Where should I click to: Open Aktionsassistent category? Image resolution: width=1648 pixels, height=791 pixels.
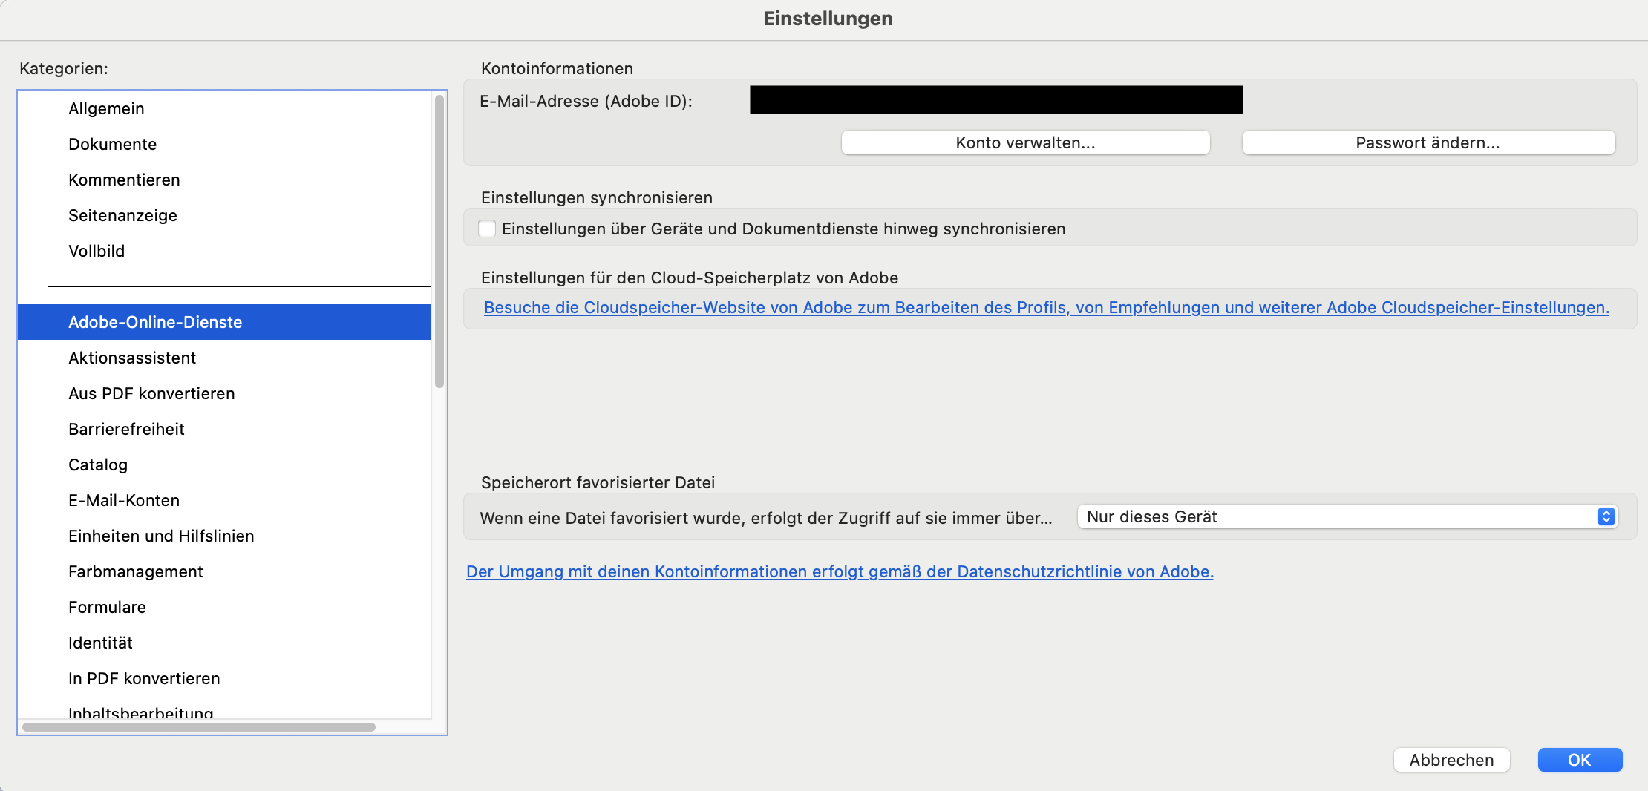(x=224, y=358)
